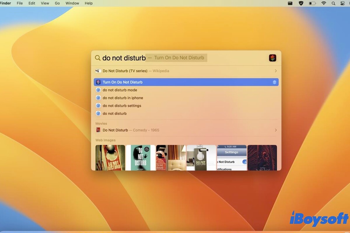Screen dimensions: 350x233
Task: Open the gray door-hanger web image
Action: coord(202,158)
